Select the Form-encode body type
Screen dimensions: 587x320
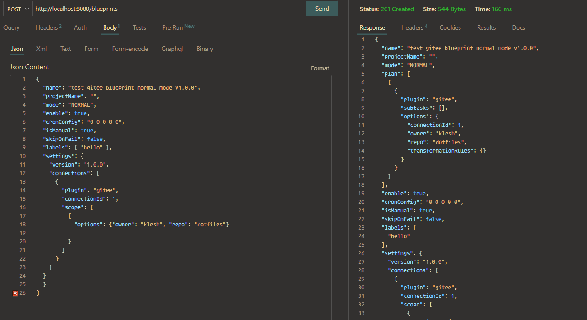click(x=130, y=49)
